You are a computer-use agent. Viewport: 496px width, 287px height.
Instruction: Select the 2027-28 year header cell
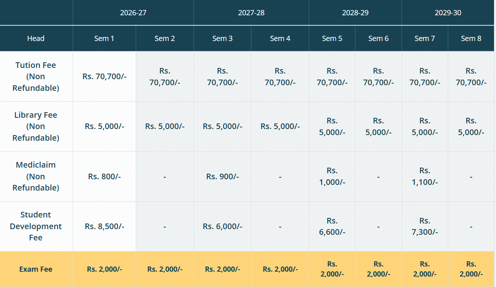click(x=251, y=12)
